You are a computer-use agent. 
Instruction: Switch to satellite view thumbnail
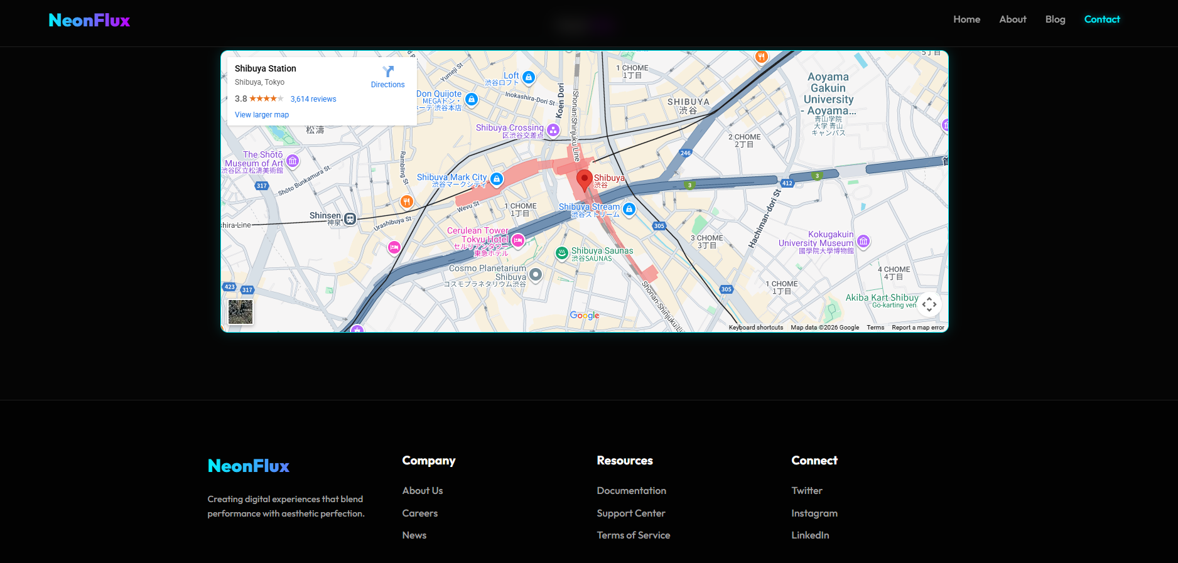240,312
